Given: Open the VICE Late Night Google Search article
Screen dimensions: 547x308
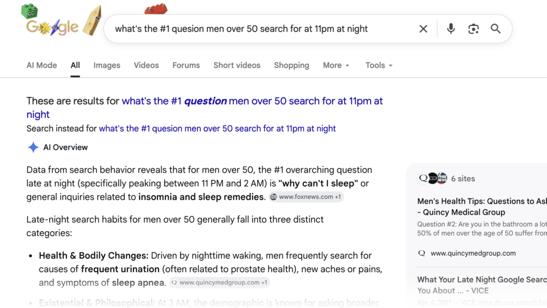Looking at the screenshot, I should (x=482, y=285).
